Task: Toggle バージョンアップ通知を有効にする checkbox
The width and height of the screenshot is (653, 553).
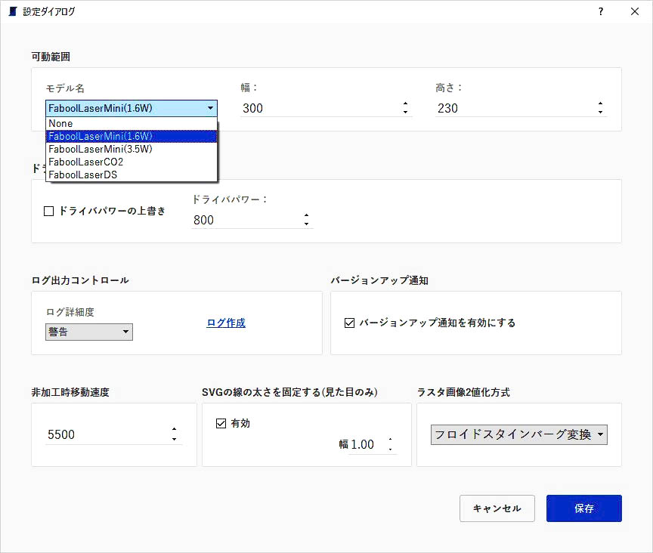Action: coord(349,323)
